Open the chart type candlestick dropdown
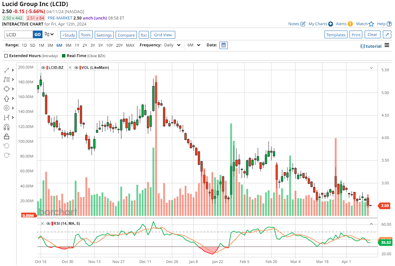 point(50,34)
